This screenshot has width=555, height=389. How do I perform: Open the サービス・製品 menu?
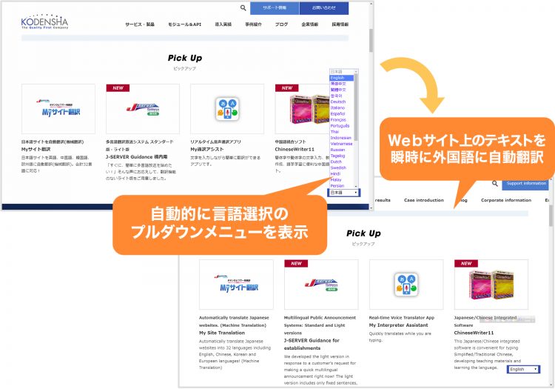pyautogui.click(x=140, y=24)
